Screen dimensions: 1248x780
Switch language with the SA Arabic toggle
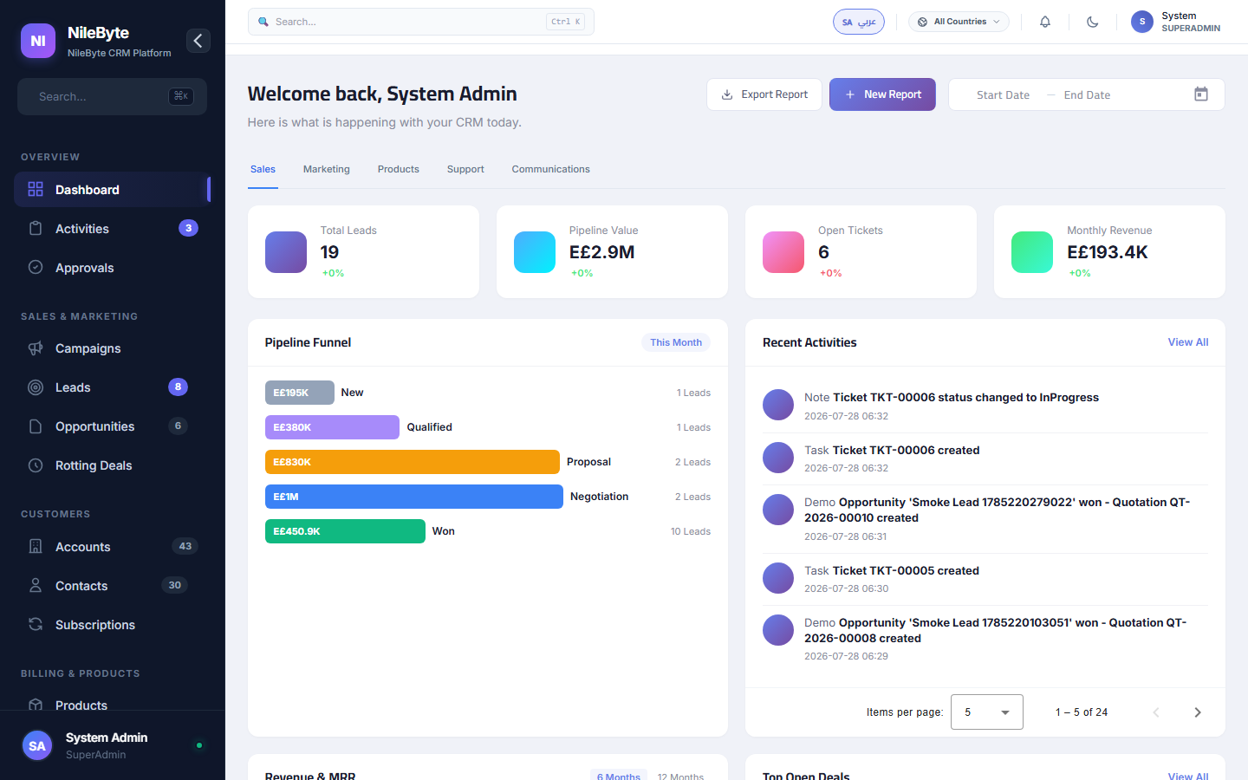coord(859,22)
